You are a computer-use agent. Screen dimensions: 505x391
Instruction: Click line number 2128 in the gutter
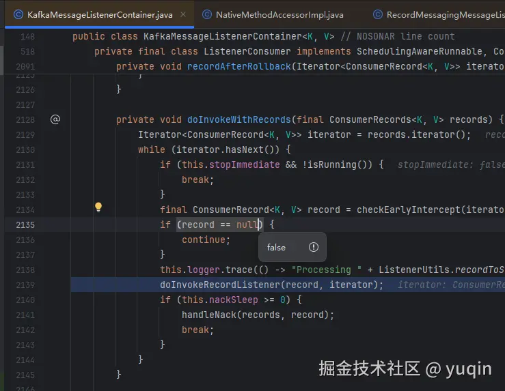[x=25, y=119]
